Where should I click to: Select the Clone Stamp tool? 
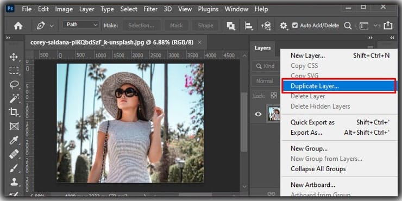pyautogui.click(x=14, y=182)
